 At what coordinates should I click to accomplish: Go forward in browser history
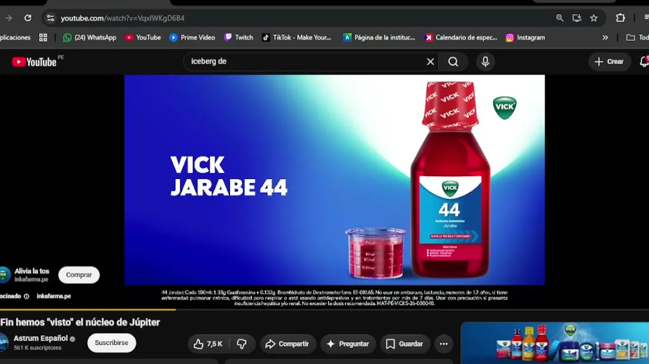[8, 18]
